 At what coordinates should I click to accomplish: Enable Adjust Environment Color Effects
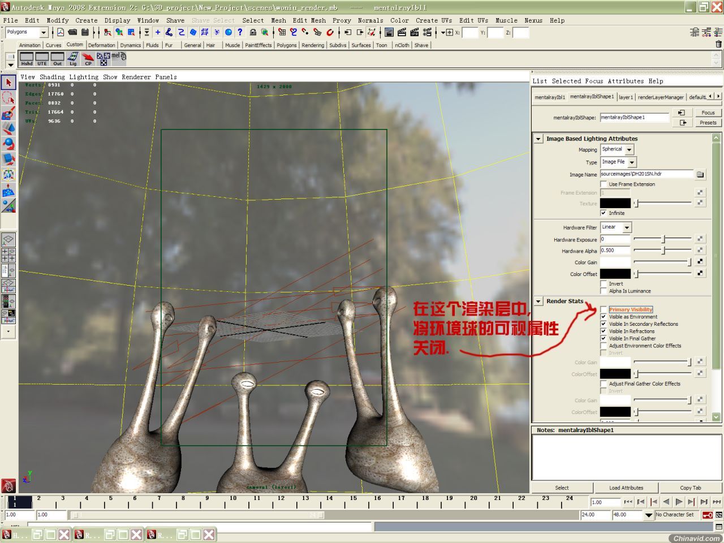(x=604, y=346)
